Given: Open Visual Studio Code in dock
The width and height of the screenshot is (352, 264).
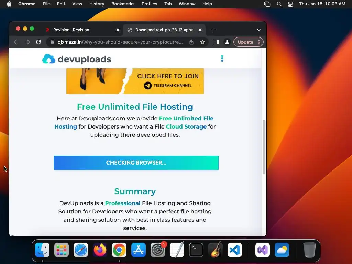Looking at the screenshot, I should tap(235, 250).
